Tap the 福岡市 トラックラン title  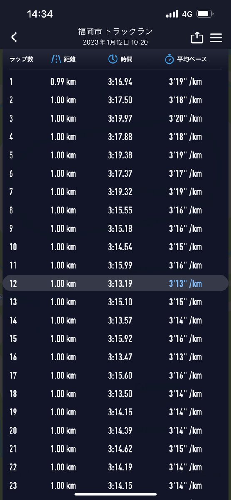pos(115,32)
